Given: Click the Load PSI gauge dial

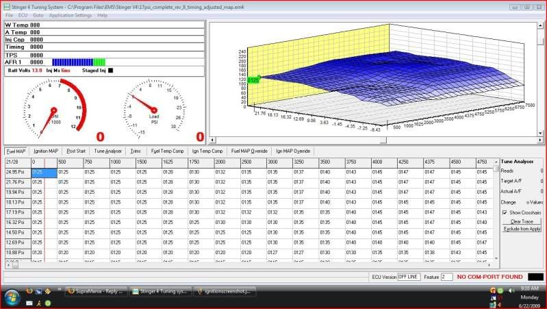Looking at the screenshot, I should coord(154,110).
